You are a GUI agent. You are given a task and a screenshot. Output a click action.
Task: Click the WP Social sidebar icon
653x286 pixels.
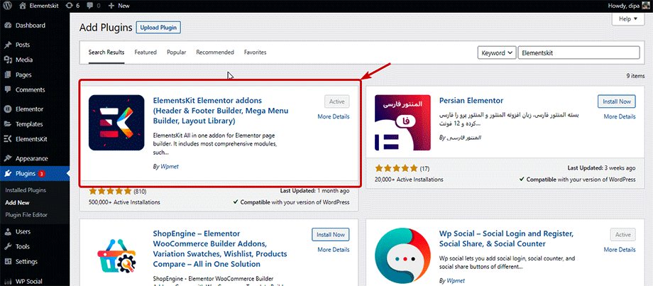pos(8,281)
